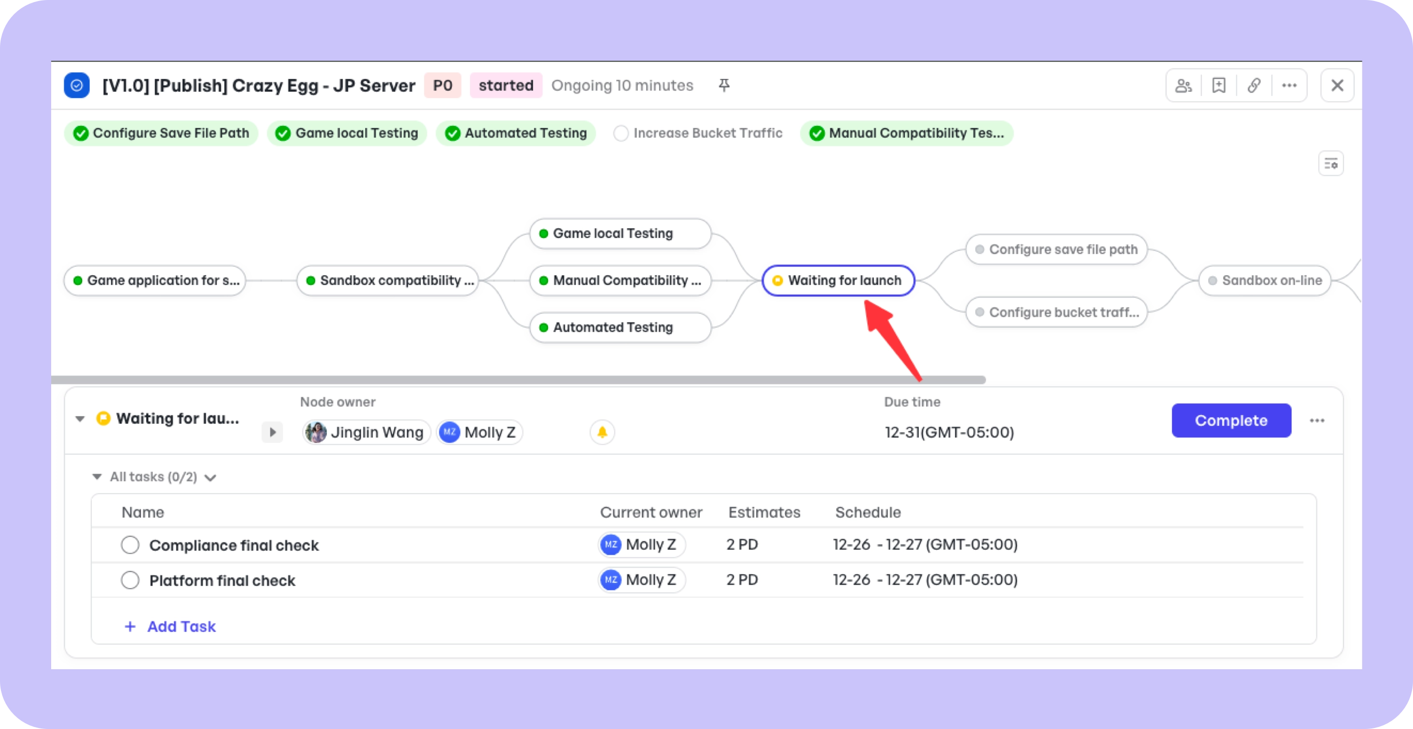The height and width of the screenshot is (729, 1413).
Task: Click the Ongoing 10 minutes text
Action: pyautogui.click(x=622, y=85)
